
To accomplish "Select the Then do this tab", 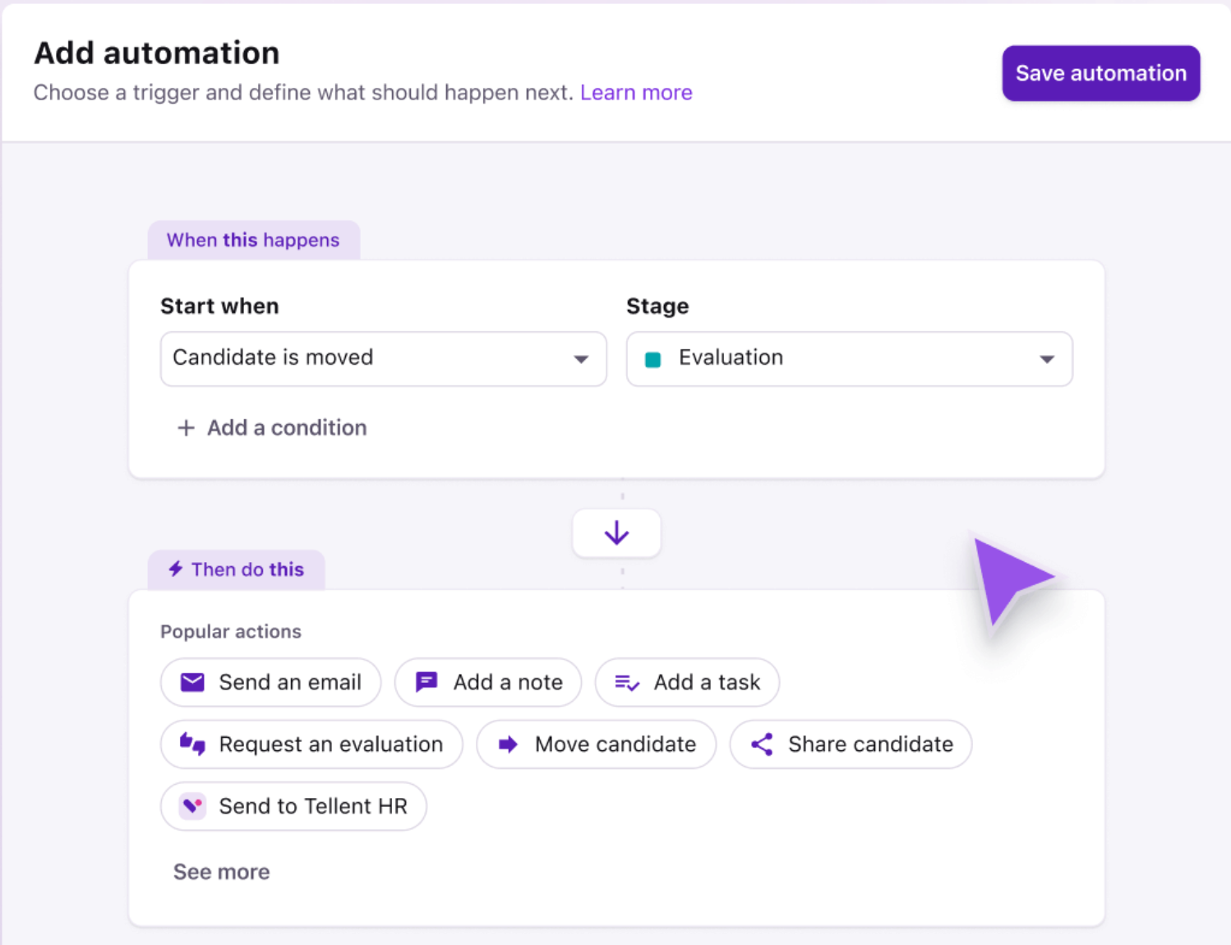I will [237, 569].
